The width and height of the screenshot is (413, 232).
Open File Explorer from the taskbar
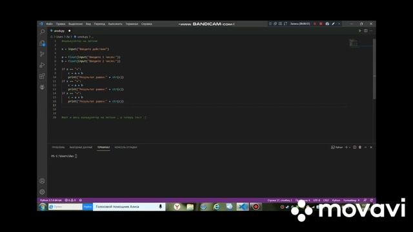tap(190, 207)
